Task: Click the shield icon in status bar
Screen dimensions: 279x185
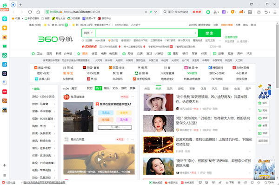Action: (x=200, y=182)
